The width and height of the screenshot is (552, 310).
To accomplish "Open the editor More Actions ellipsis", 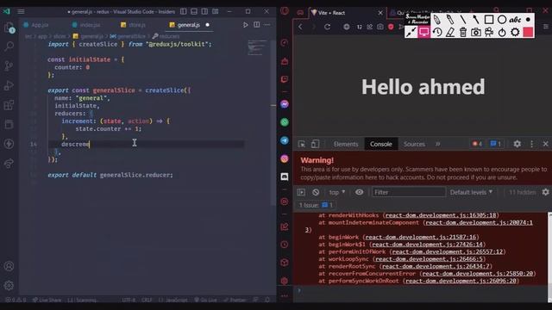I will point(267,25).
